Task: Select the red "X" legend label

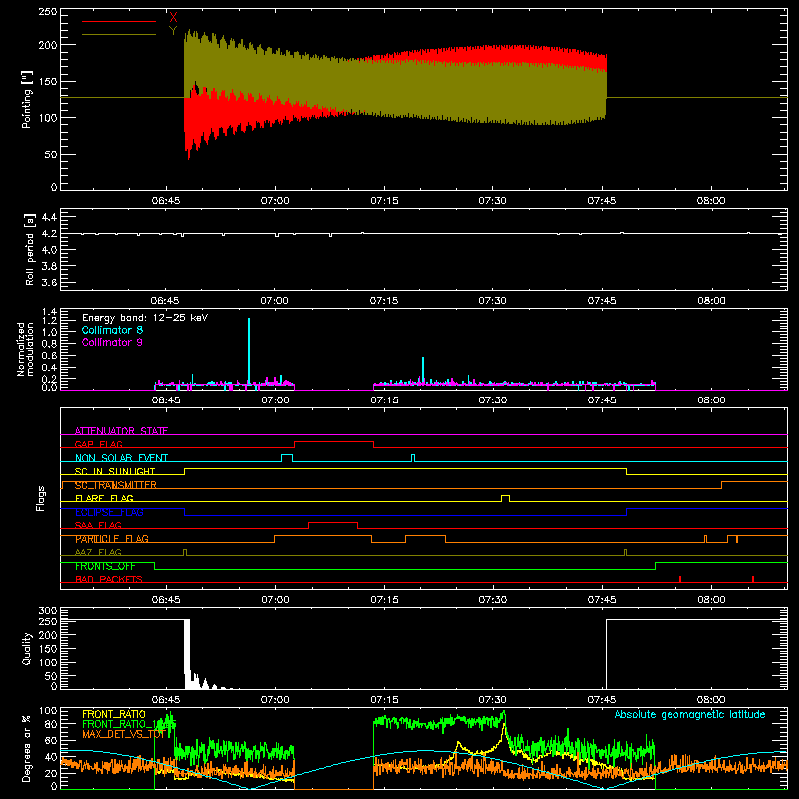Action: click(173, 18)
